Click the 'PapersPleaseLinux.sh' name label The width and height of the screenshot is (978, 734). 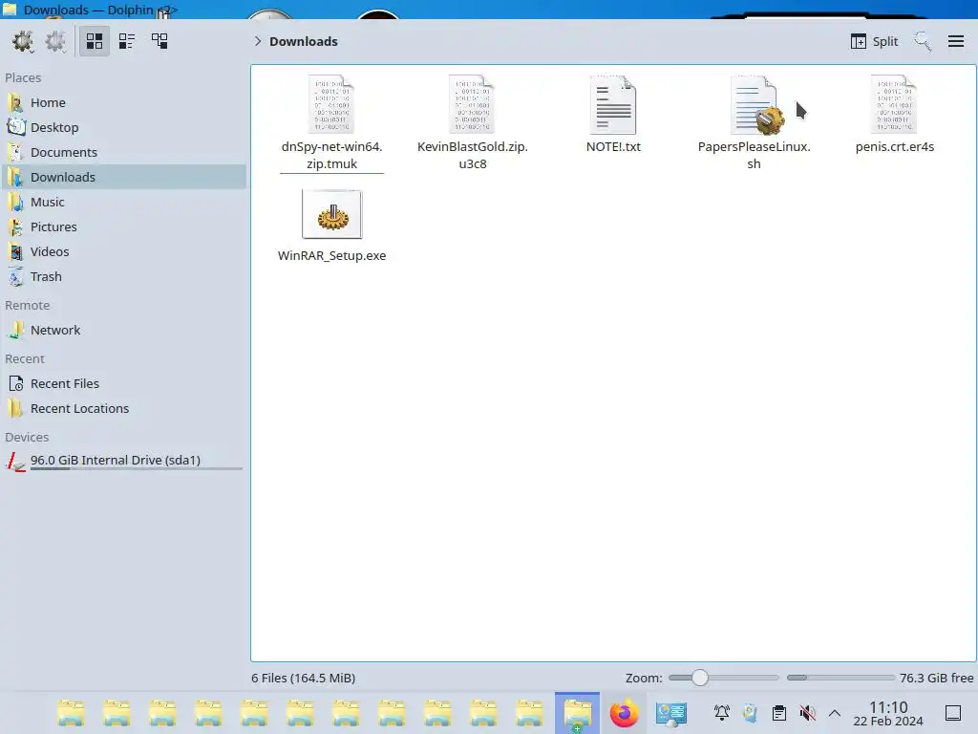(755, 156)
